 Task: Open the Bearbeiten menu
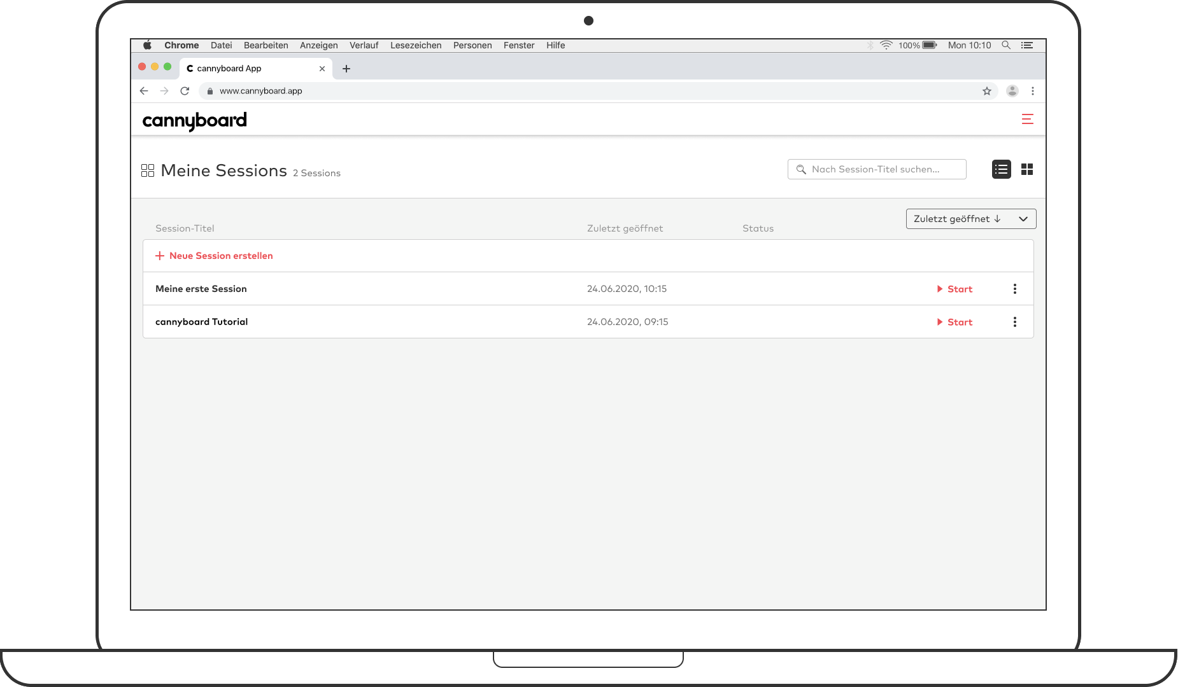pyautogui.click(x=266, y=45)
